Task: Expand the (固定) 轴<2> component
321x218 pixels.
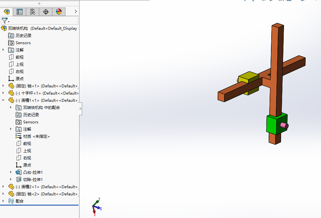Action: (x=3, y=194)
